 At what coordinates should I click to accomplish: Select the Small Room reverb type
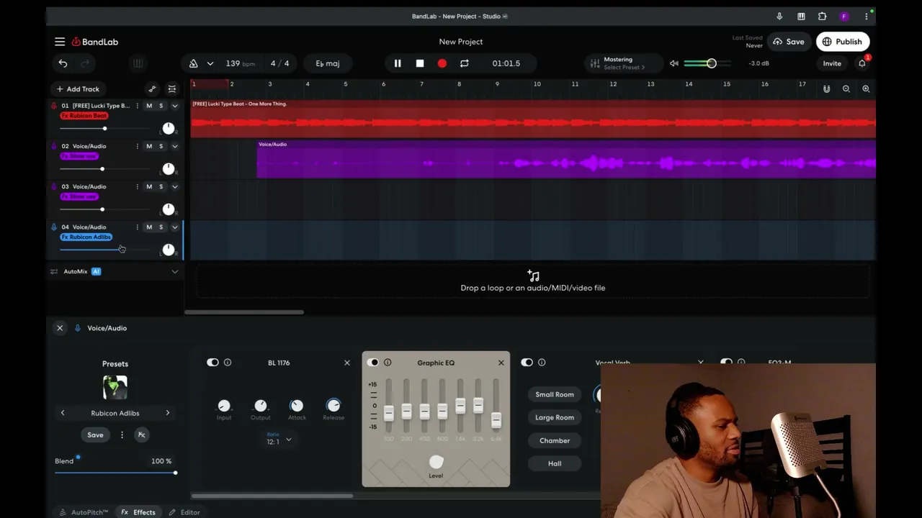point(555,394)
